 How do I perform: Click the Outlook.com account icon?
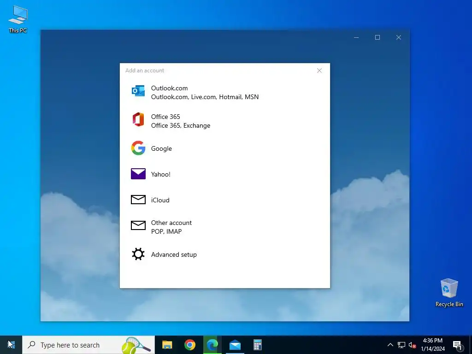point(138,91)
